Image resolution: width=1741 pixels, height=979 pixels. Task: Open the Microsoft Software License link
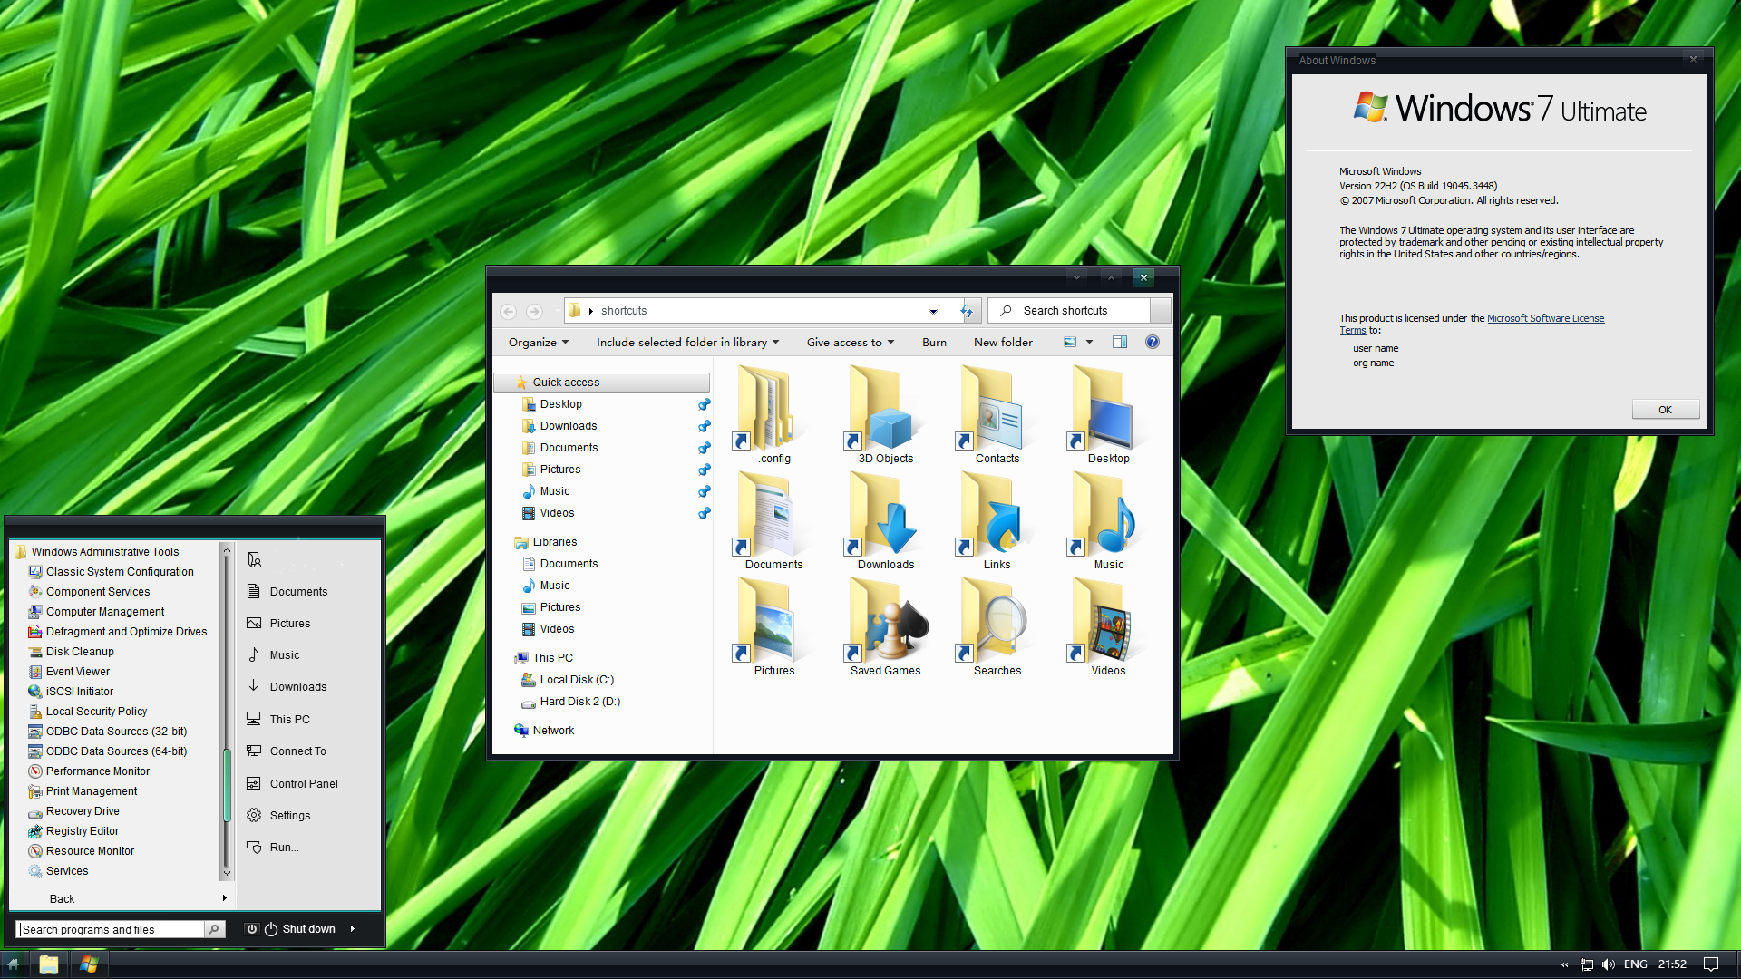pos(1545,318)
